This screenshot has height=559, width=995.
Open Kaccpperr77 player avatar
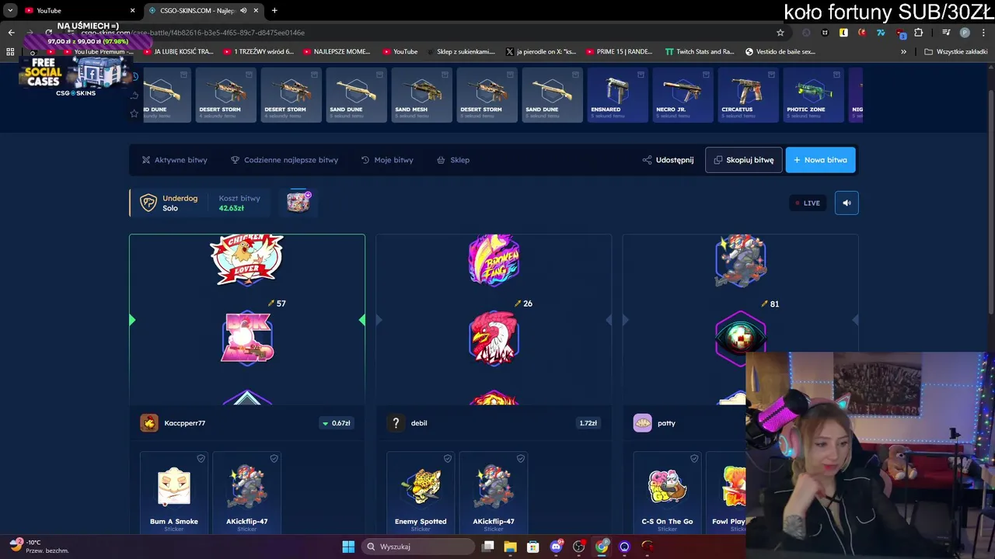click(148, 423)
